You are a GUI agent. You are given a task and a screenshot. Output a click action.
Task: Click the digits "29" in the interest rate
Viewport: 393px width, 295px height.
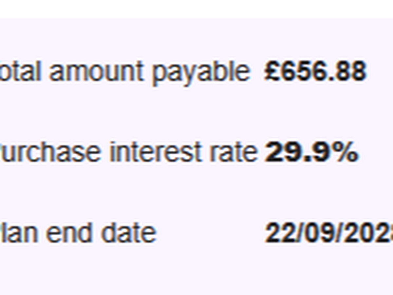click(279, 152)
